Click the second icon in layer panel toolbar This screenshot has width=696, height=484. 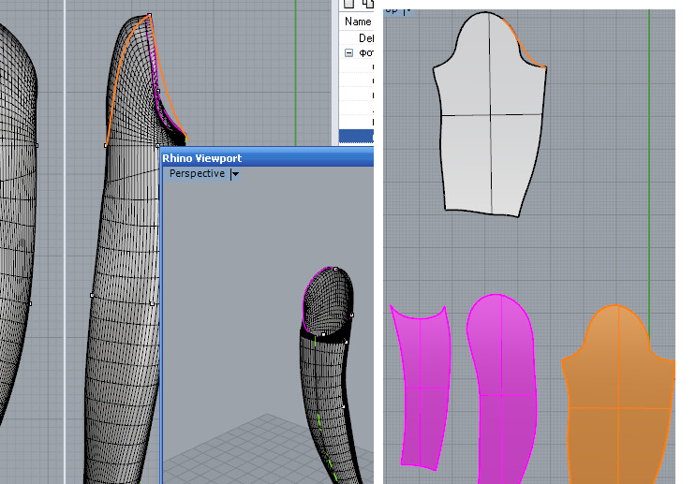(368, 4)
